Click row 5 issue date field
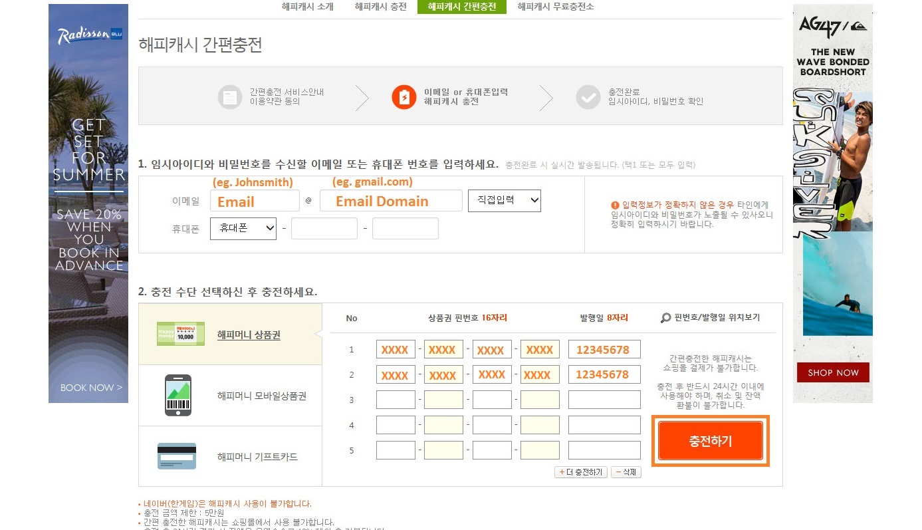 (604, 450)
